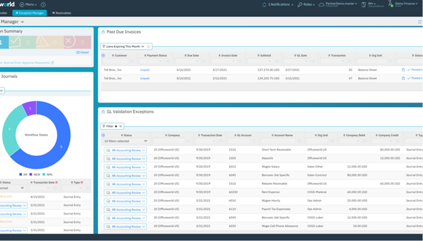Click the PartnerDemo.master cloud icon
This screenshot has height=241, width=423.
[321, 4]
